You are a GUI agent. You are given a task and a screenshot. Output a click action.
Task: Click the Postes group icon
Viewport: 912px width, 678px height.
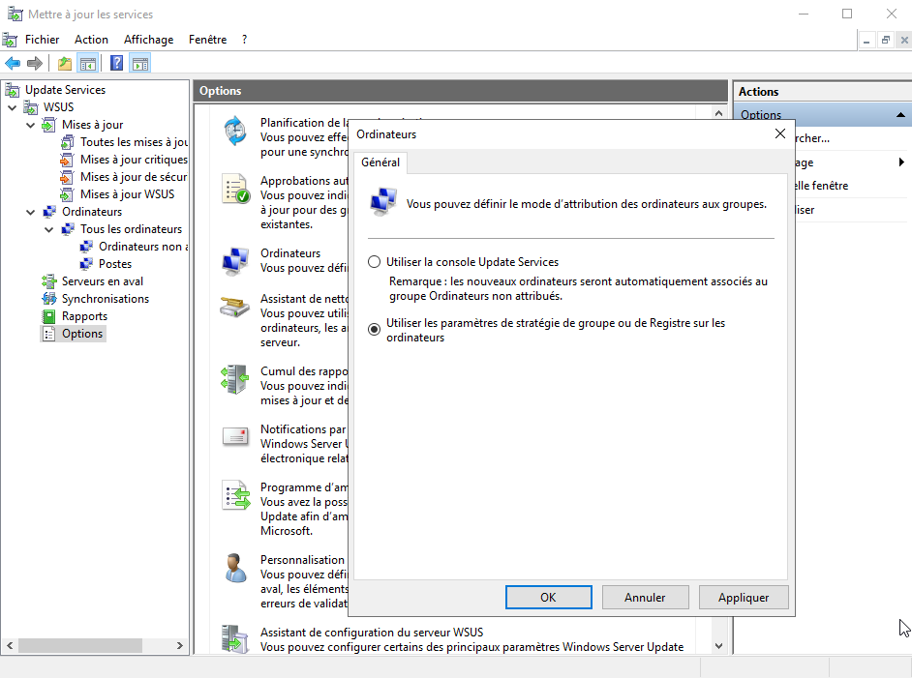(x=86, y=264)
